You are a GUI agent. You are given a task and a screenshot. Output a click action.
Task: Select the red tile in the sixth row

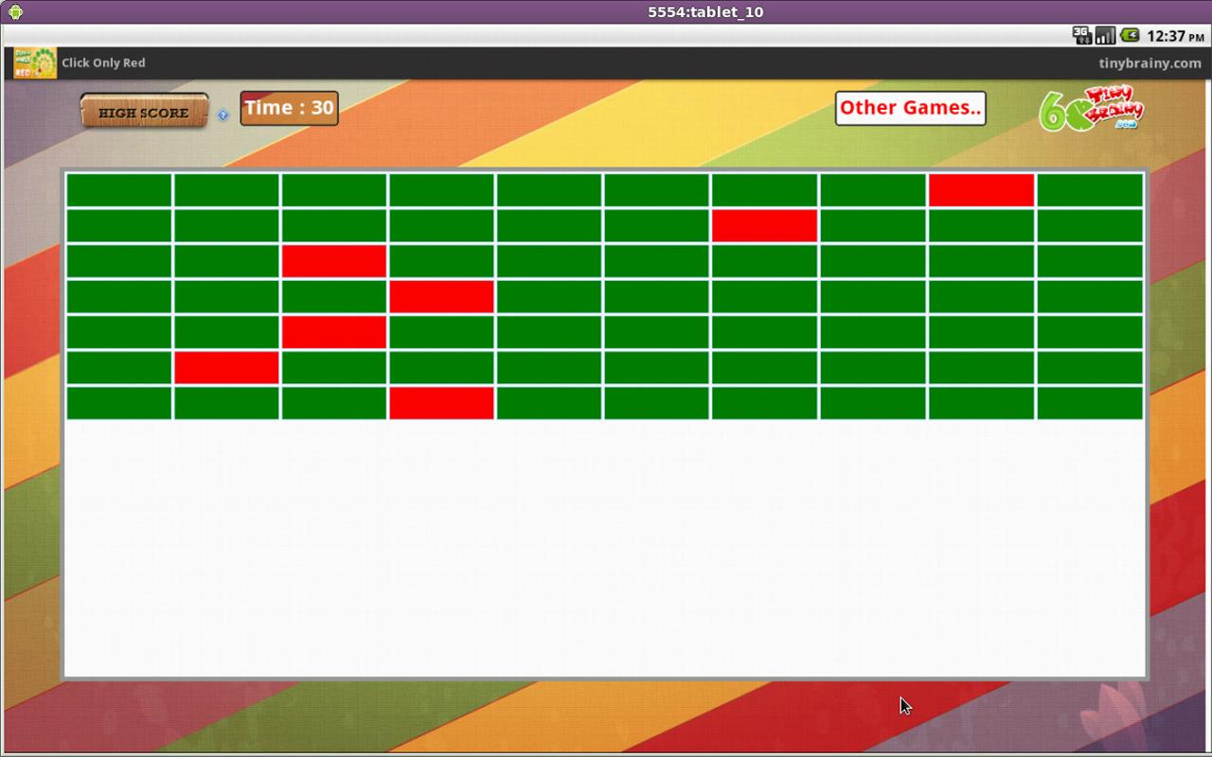pos(226,367)
